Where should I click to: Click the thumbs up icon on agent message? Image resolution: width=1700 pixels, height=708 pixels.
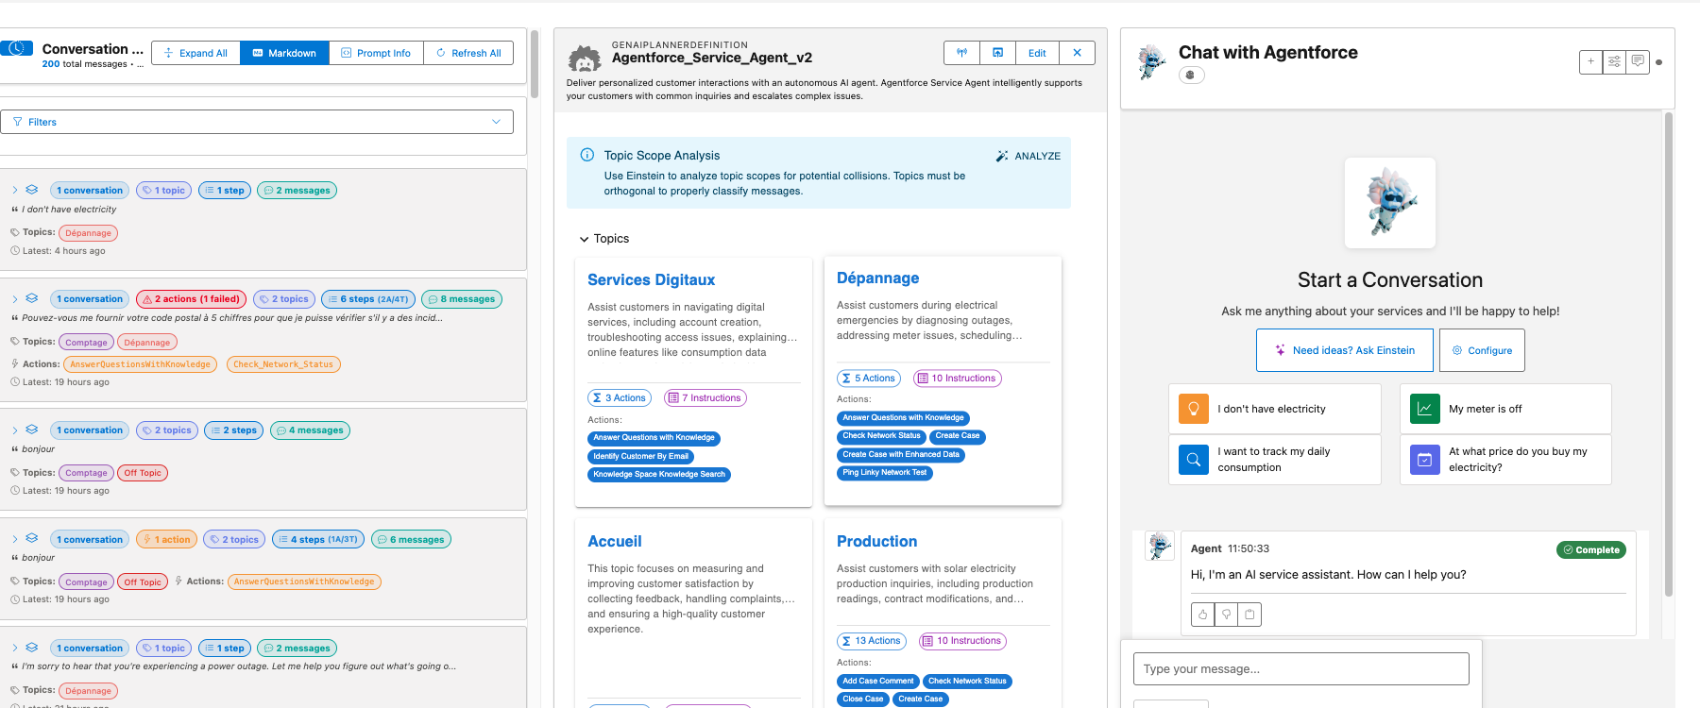(1202, 615)
